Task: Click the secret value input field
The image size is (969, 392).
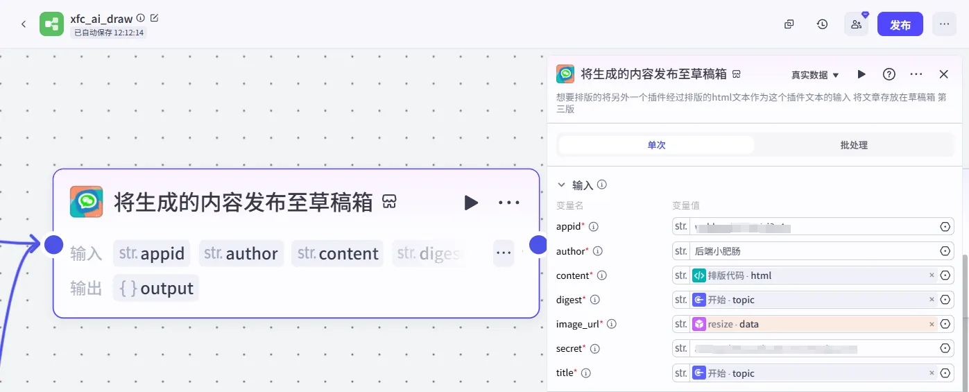Action: point(812,348)
